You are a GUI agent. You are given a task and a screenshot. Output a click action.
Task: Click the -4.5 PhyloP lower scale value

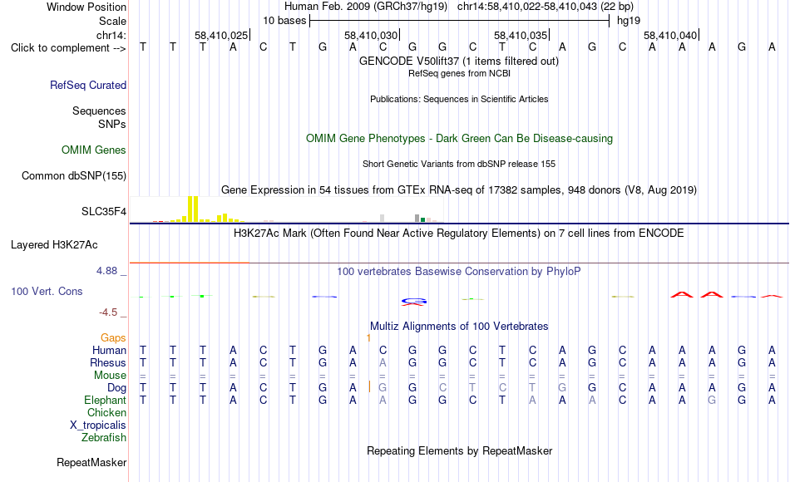click(108, 312)
